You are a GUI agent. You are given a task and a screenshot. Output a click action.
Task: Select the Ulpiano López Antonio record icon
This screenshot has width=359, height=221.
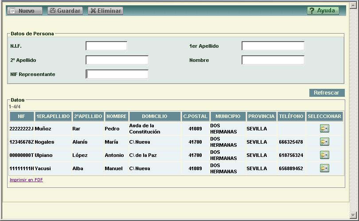[x=324, y=155]
